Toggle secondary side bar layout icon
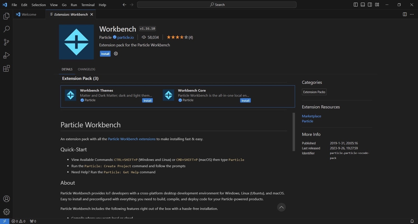 click(x=370, y=5)
